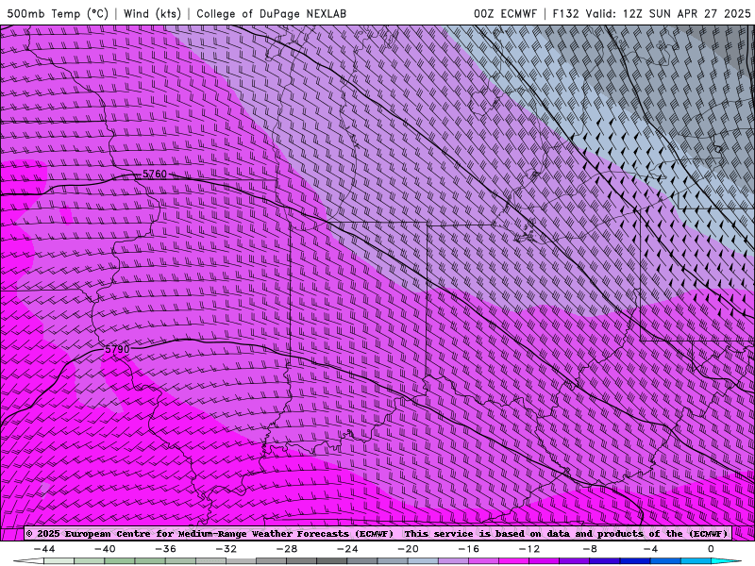Click the "Valid: 12Z SUN APR 27 2025" text
This screenshot has height=566, width=755.
point(668,13)
